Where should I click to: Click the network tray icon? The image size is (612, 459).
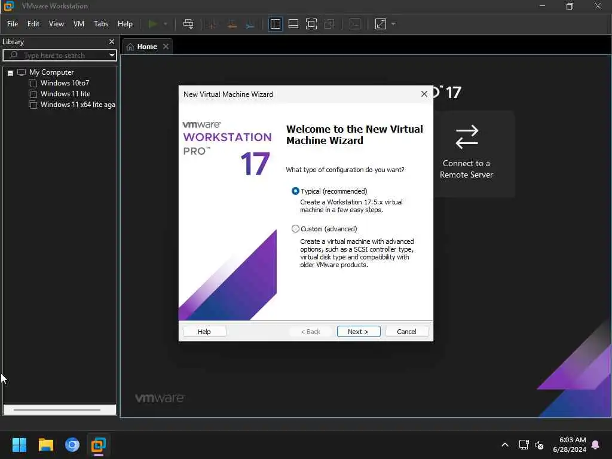click(524, 445)
